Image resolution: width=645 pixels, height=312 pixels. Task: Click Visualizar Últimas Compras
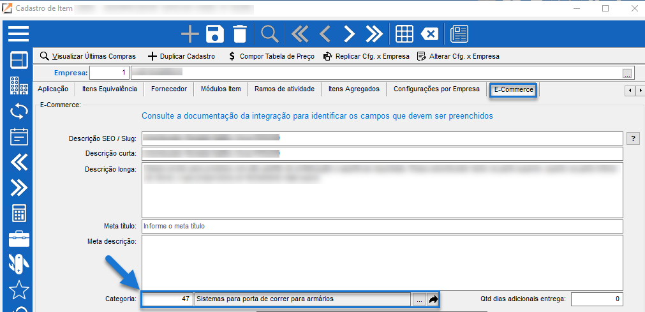(x=88, y=56)
